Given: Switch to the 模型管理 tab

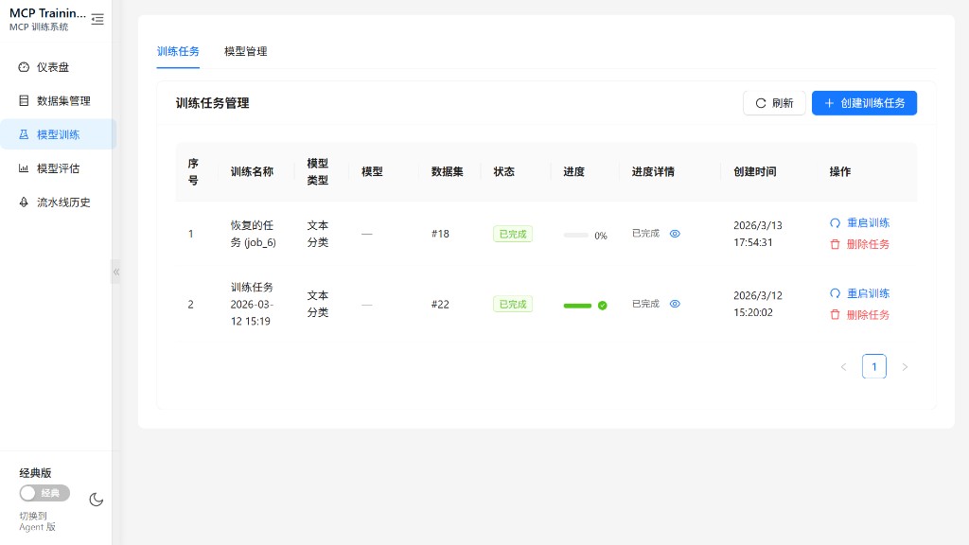Looking at the screenshot, I should [245, 51].
